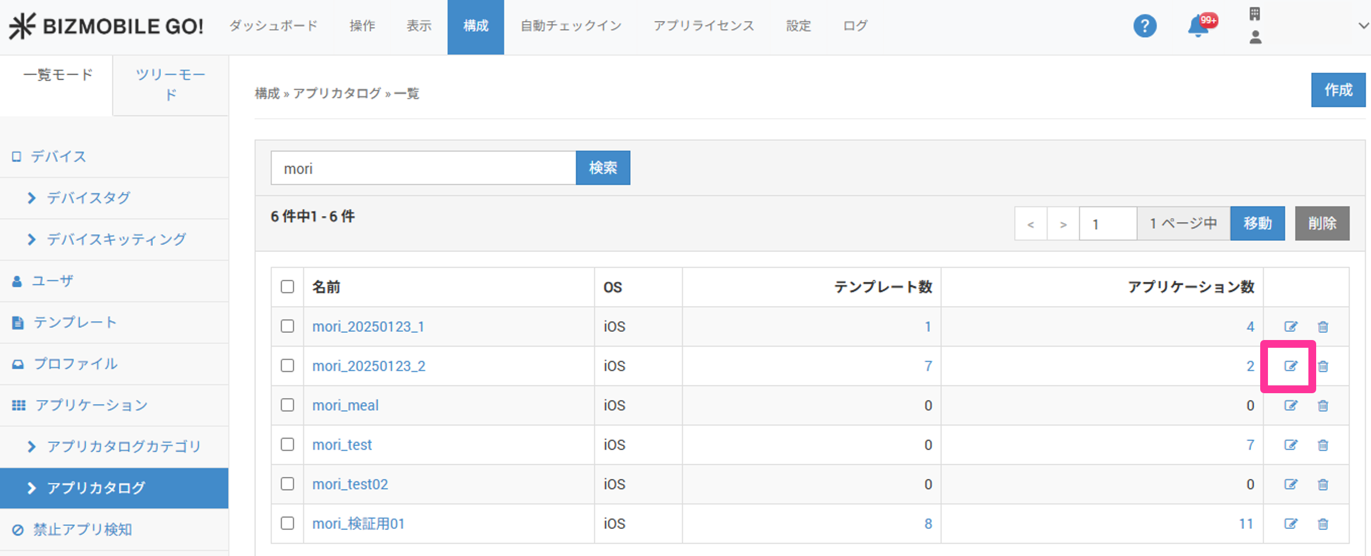Click the 検索 search button
The height and width of the screenshot is (556, 1371).
603,168
